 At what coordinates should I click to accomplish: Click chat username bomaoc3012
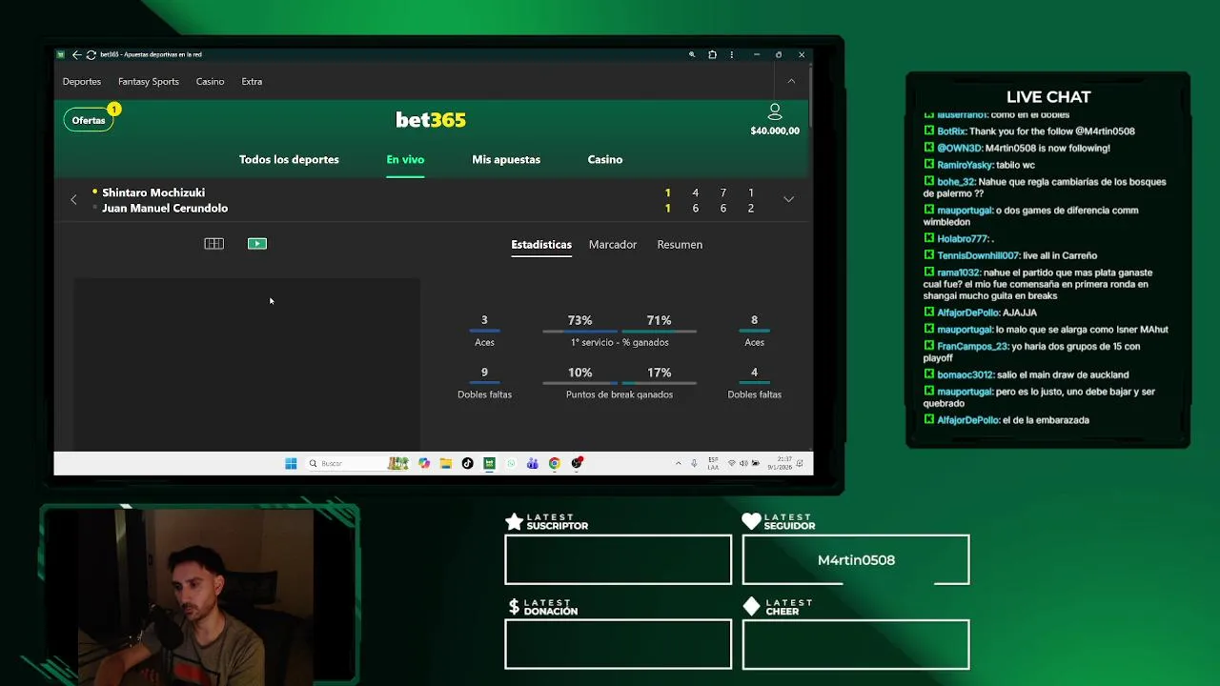click(966, 375)
